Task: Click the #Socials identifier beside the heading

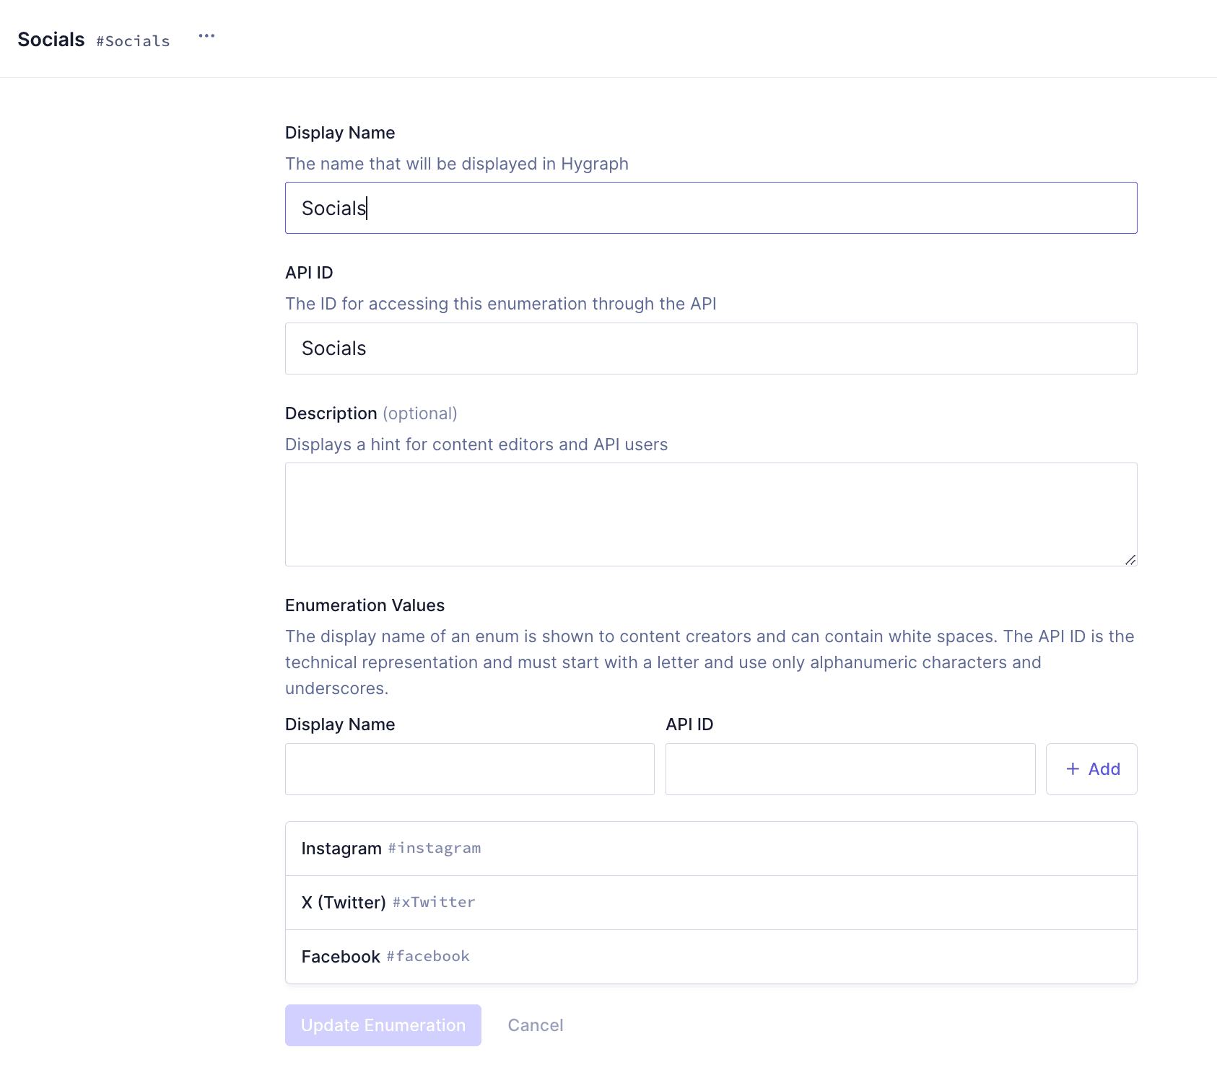Action: 133,41
